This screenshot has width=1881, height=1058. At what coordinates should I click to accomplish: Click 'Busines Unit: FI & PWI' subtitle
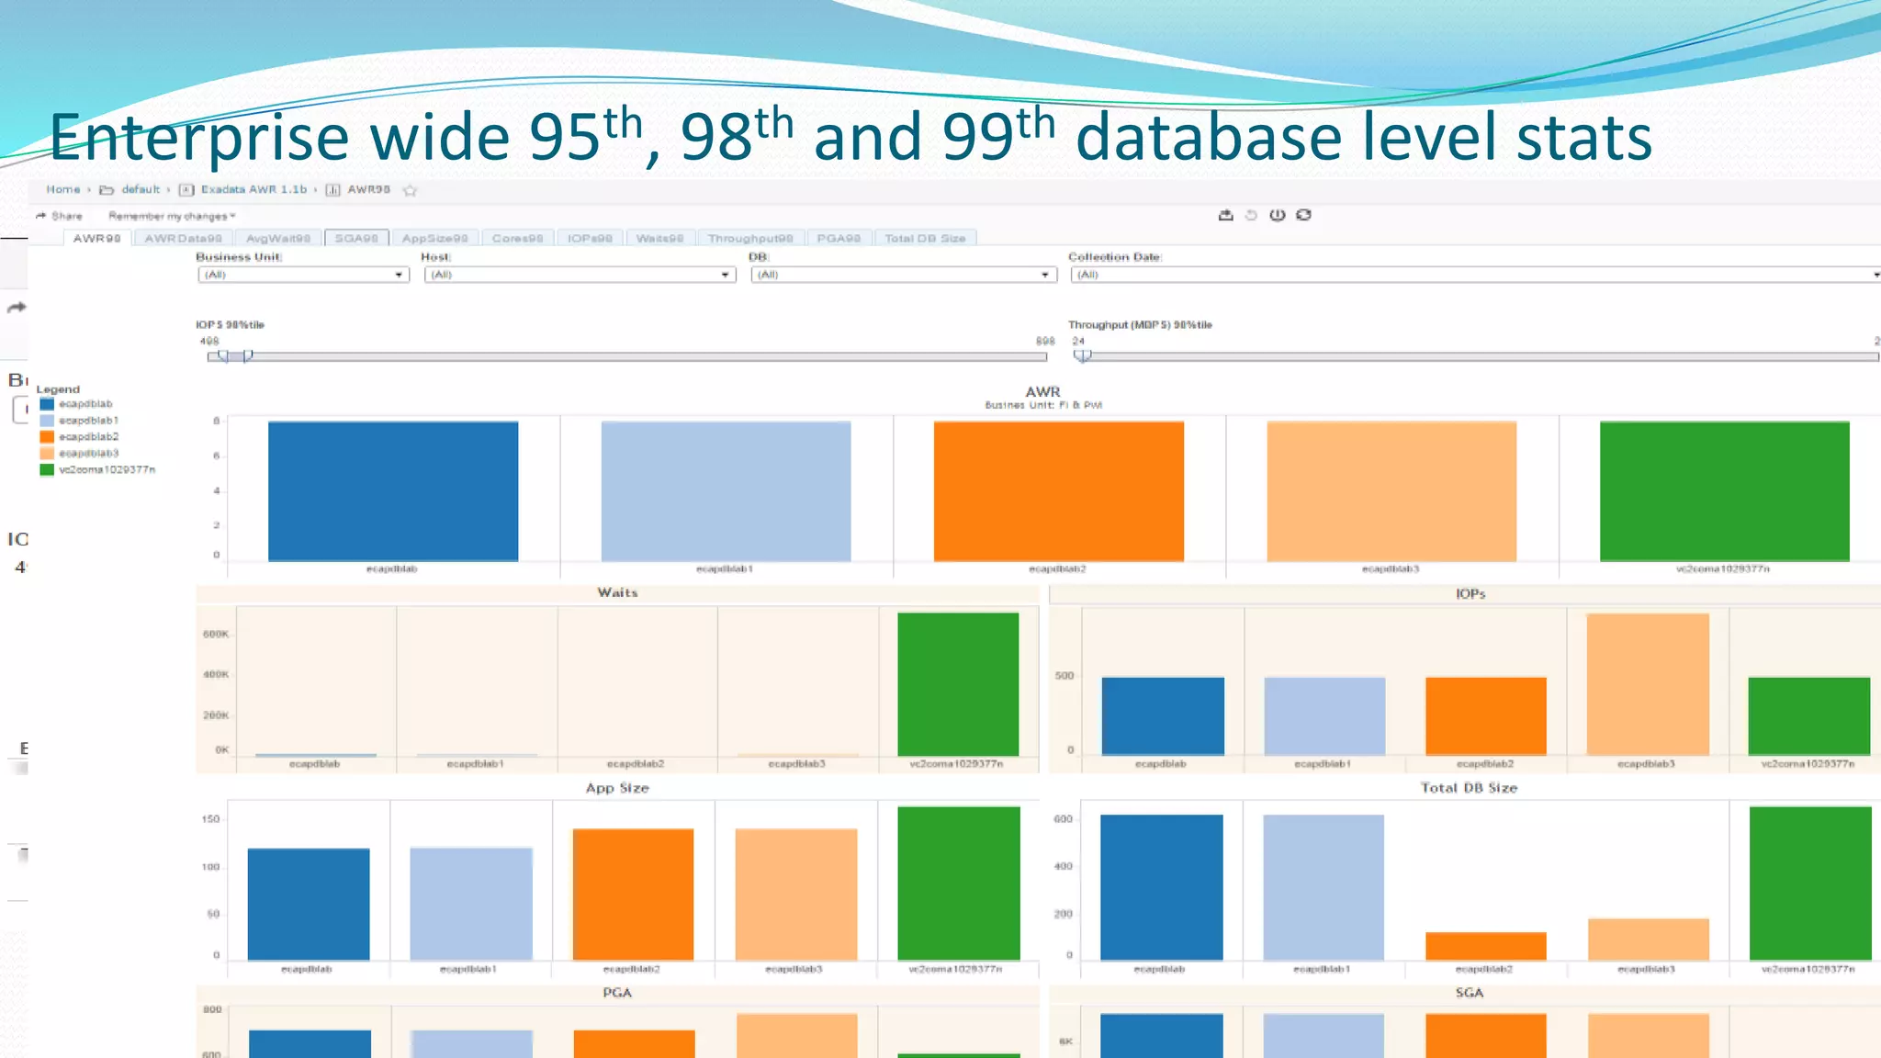(1043, 405)
